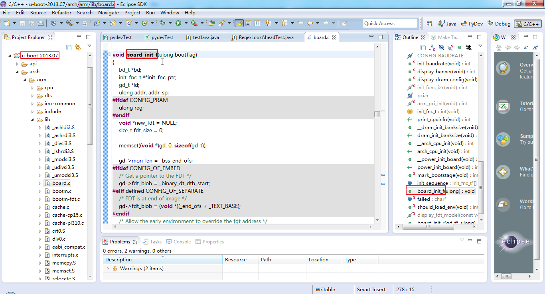Select the C/C++ perspective button
This screenshot has height=294, width=545.
[x=527, y=24]
